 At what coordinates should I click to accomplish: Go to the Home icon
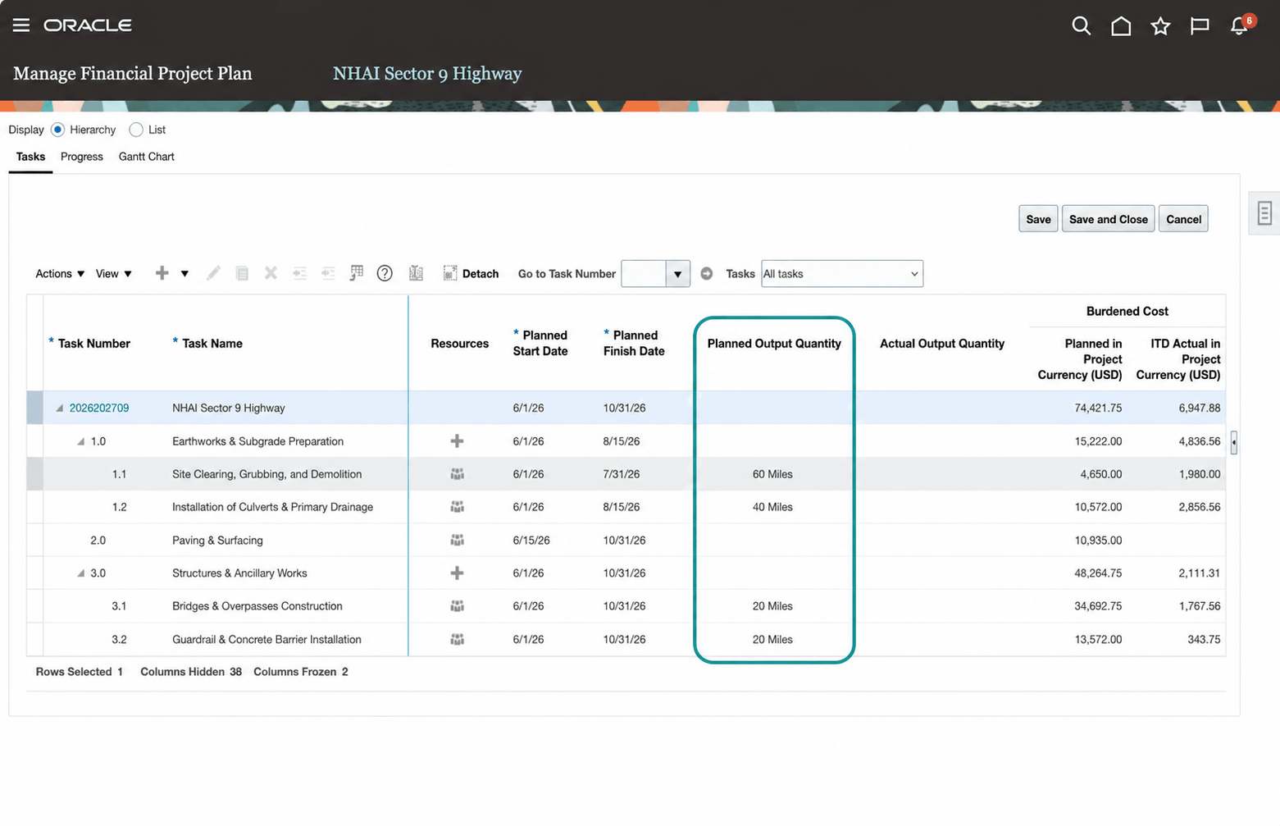pos(1121,26)
